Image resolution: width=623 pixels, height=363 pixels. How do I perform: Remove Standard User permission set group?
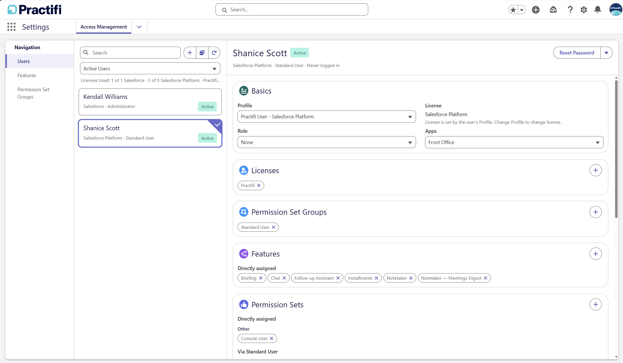pyautogui.click(x=273, y=227)
